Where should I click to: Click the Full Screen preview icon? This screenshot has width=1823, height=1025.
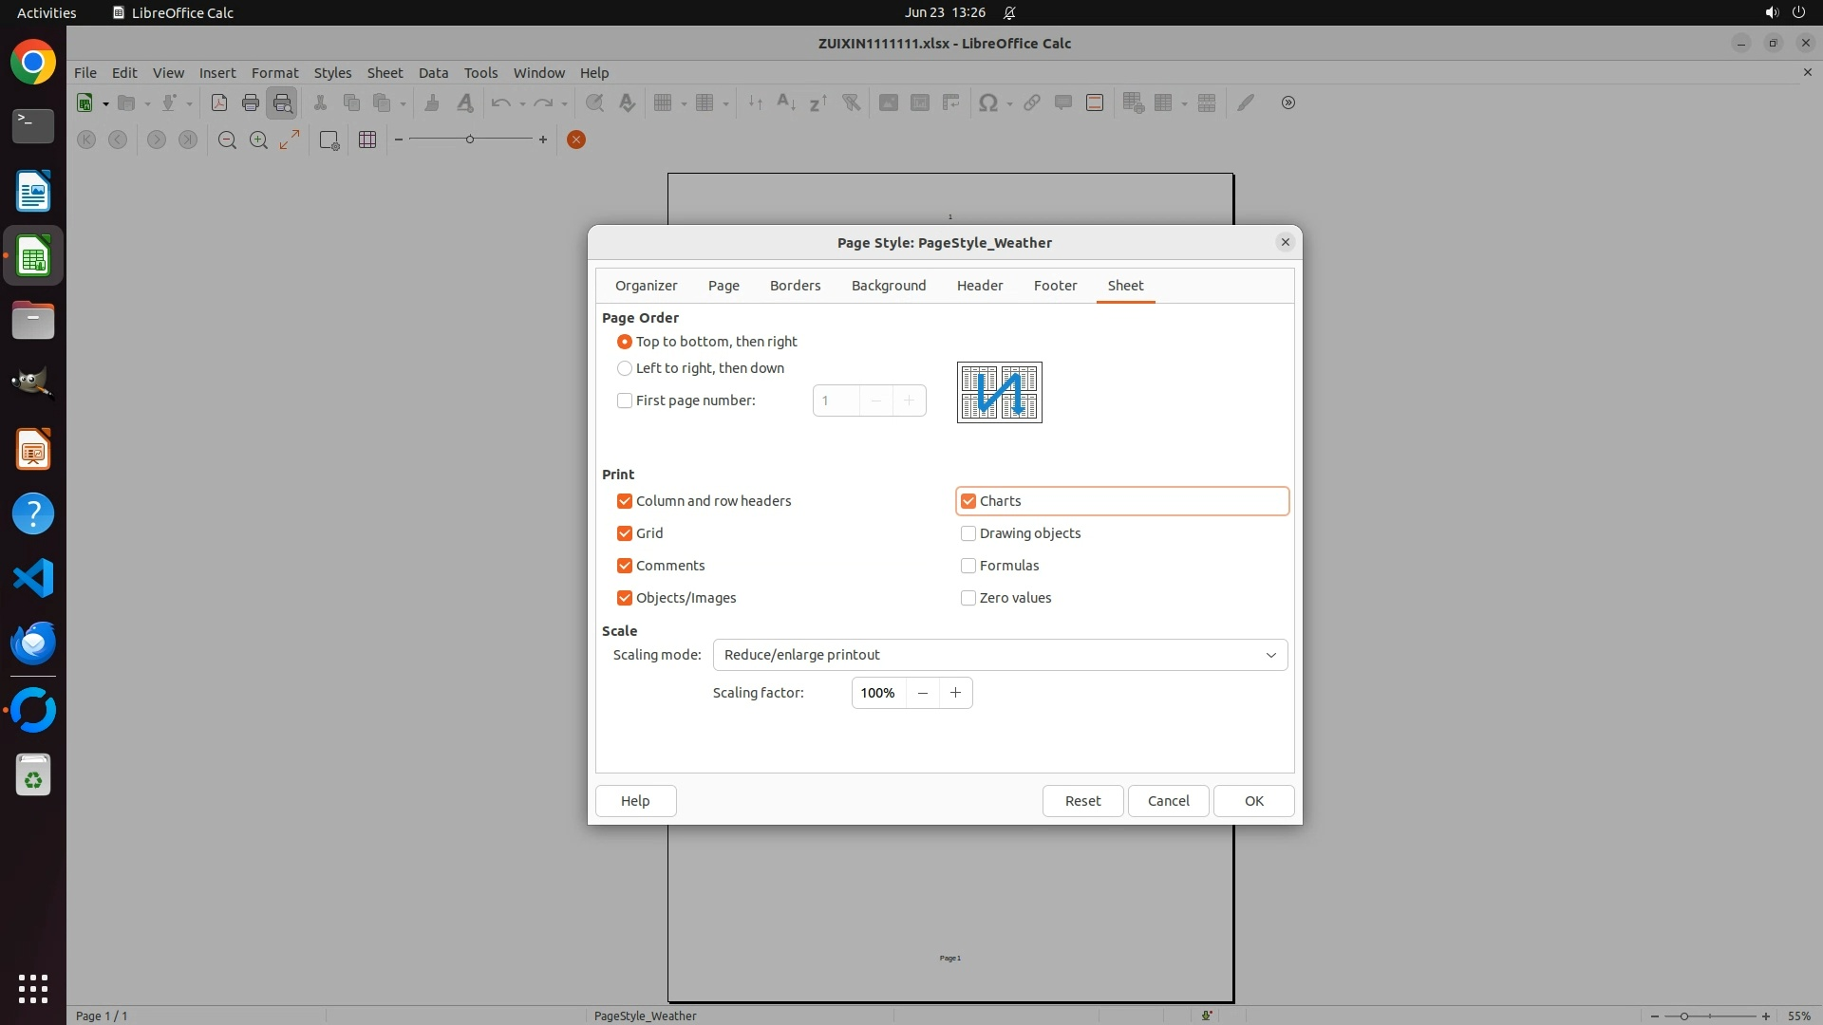(x=290, y=140)
